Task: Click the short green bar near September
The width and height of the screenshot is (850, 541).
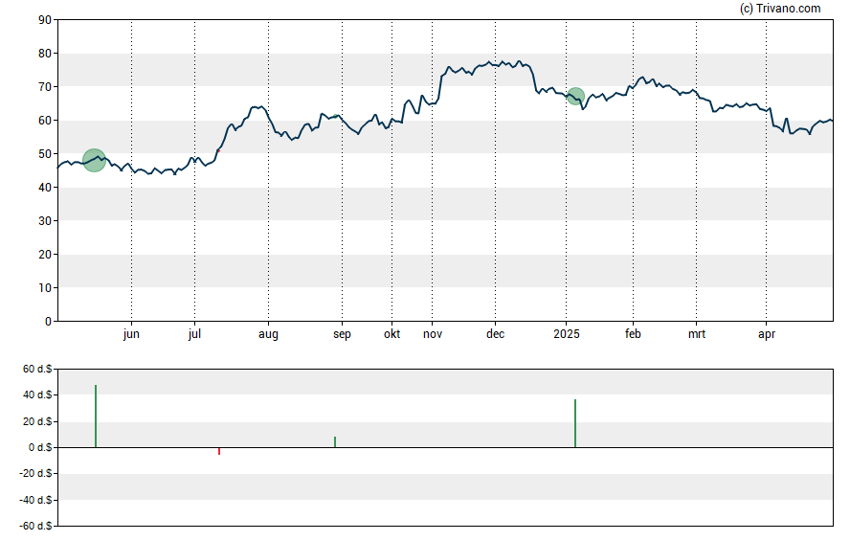Action: click(335, 441)
